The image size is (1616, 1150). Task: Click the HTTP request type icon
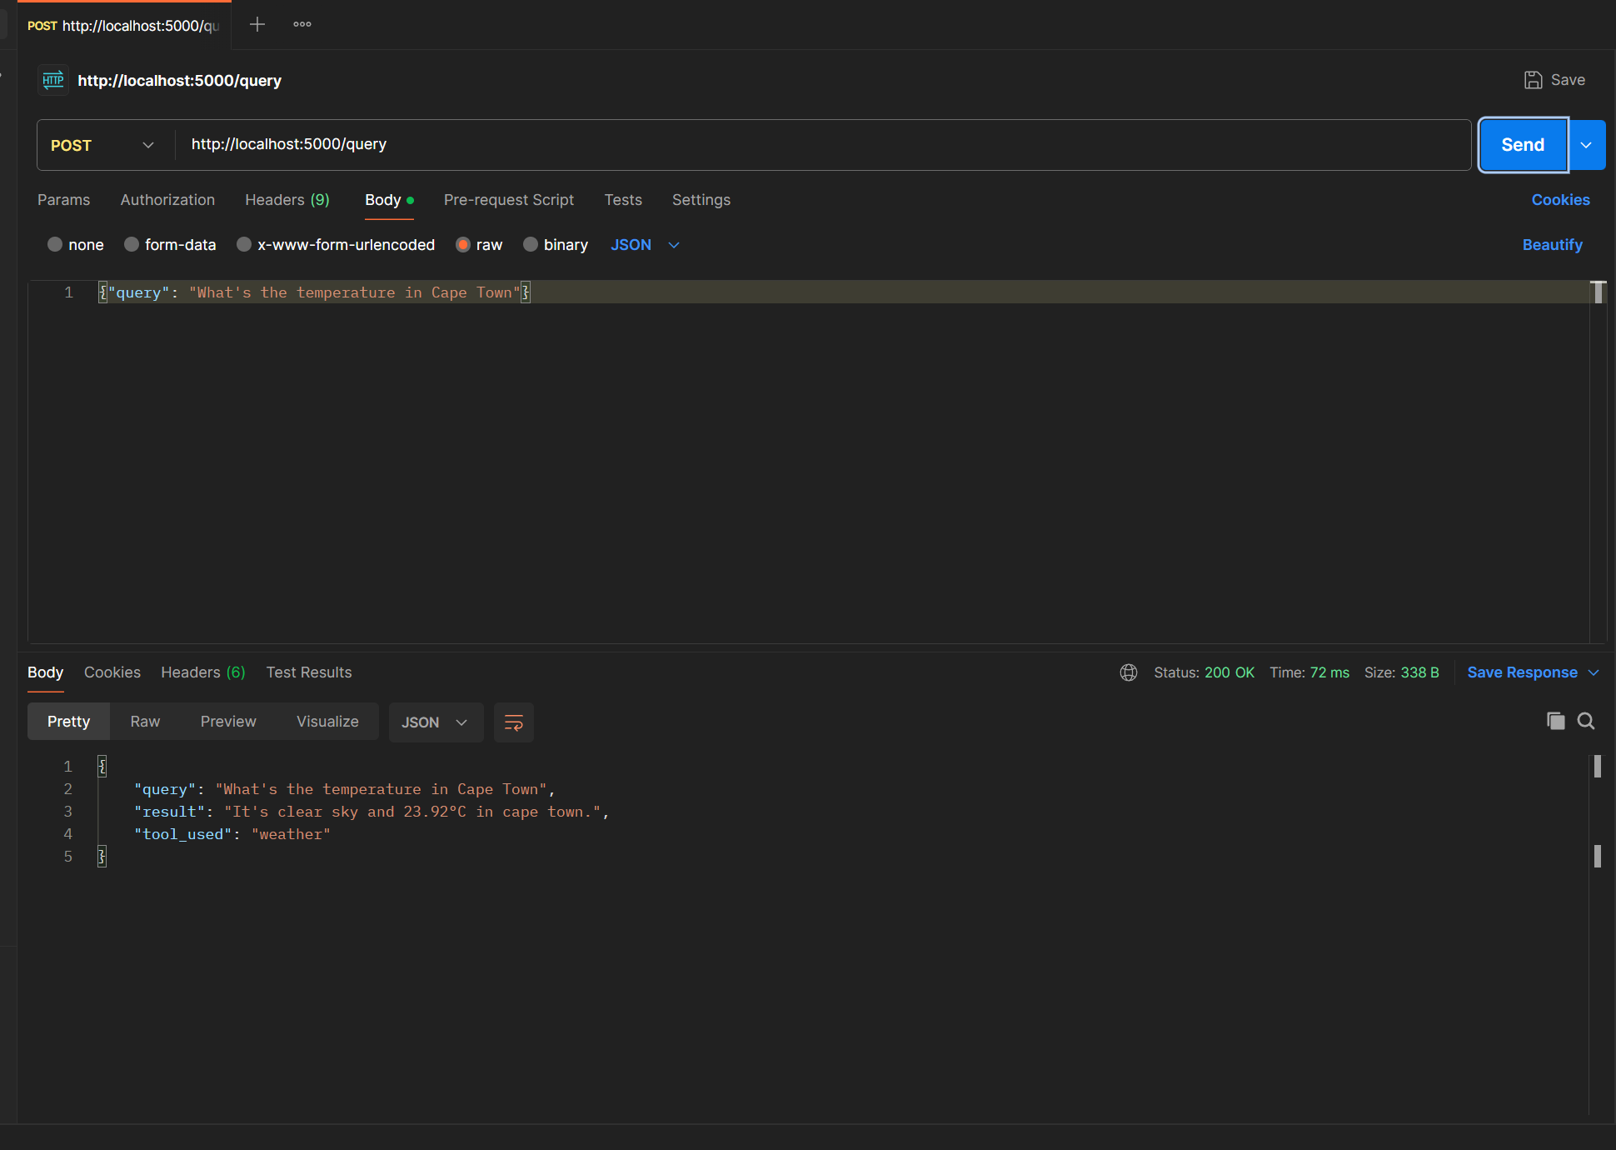(53, 80)
